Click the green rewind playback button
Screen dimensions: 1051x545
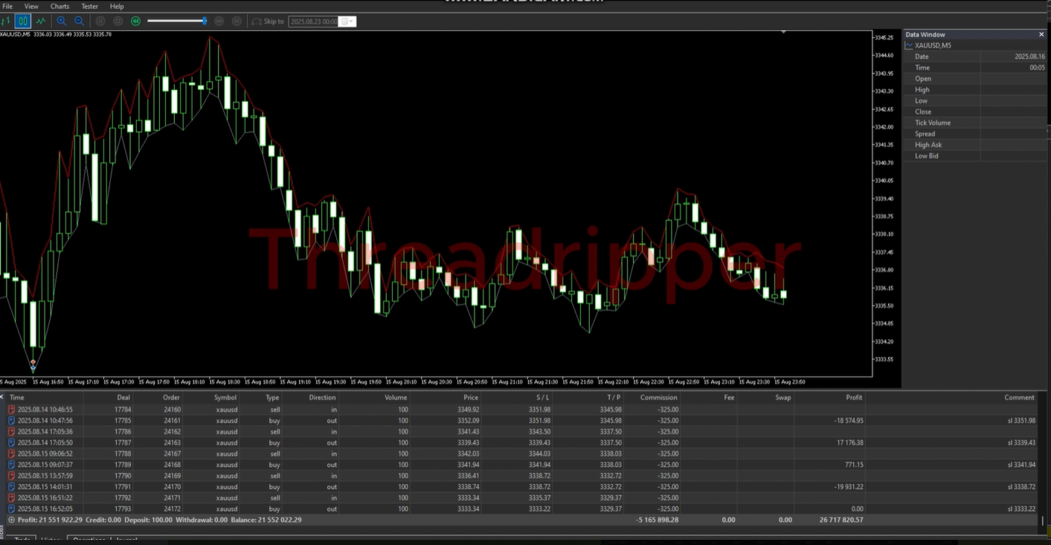click(x=135, y=22)
